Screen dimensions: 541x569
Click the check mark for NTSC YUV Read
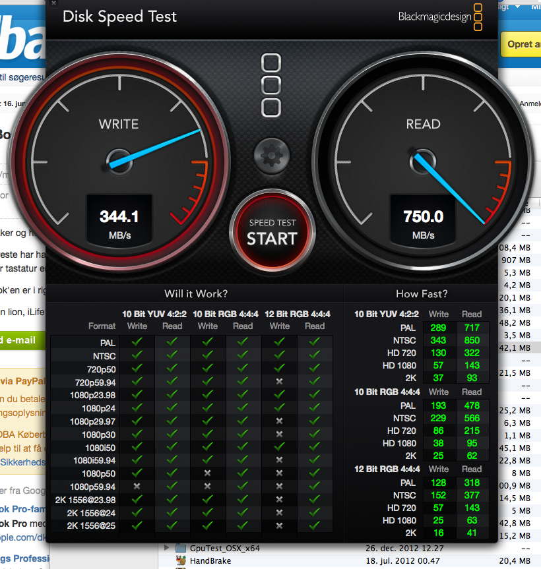(x=172, y=355)
